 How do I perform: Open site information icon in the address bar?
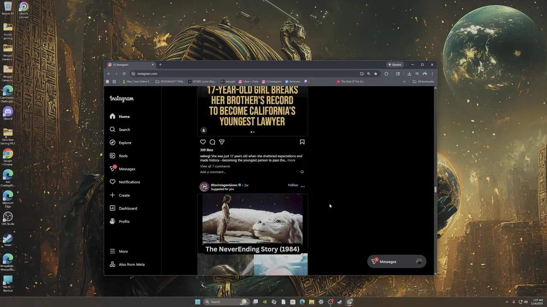click(x=133, y=74)
